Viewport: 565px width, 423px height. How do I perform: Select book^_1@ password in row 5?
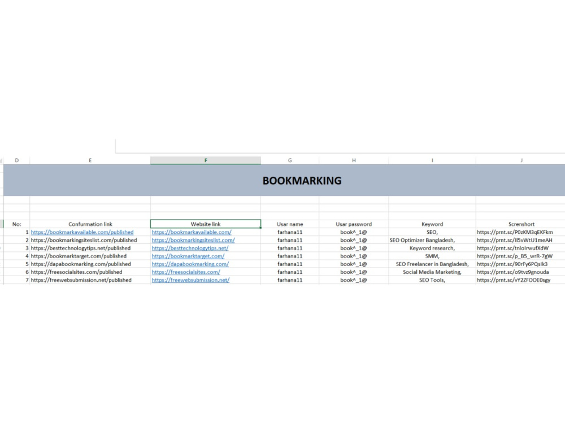pyautogui.click(x=354, y=264)
